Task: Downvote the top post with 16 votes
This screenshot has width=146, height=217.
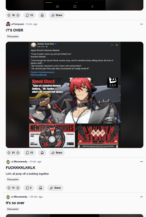Action: click(x=18, y=15)
